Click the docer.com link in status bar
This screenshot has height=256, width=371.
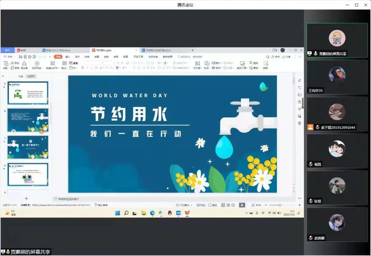point(61,205)
